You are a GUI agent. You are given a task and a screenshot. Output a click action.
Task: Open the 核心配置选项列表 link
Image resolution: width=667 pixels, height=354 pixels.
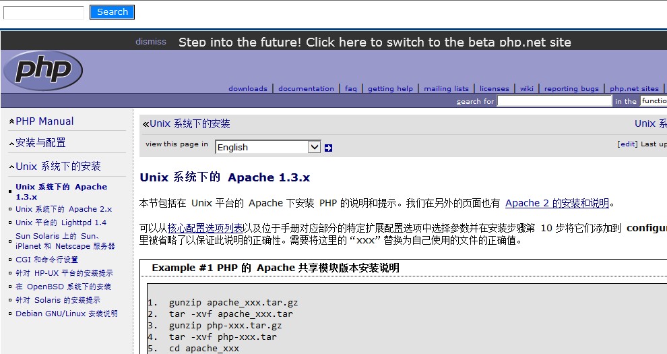205,228
